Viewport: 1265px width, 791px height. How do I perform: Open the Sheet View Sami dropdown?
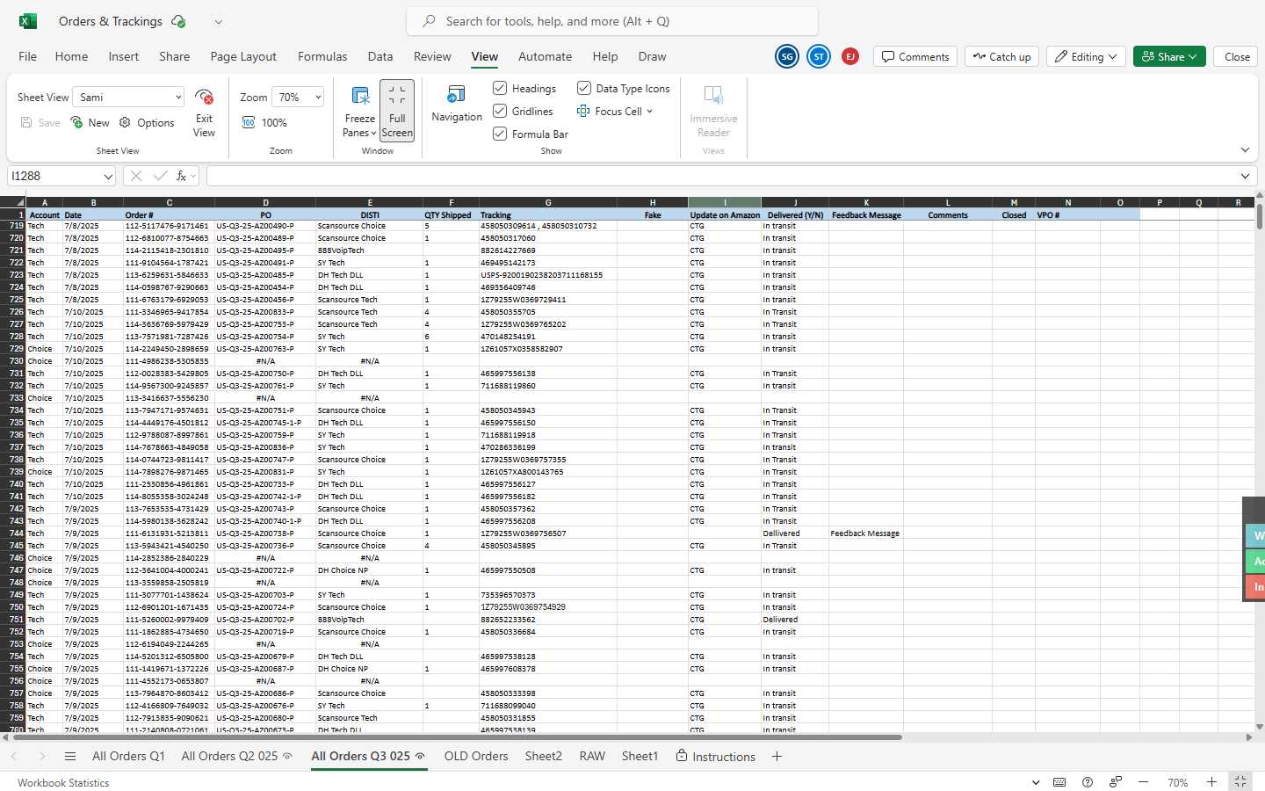point(128,97)
